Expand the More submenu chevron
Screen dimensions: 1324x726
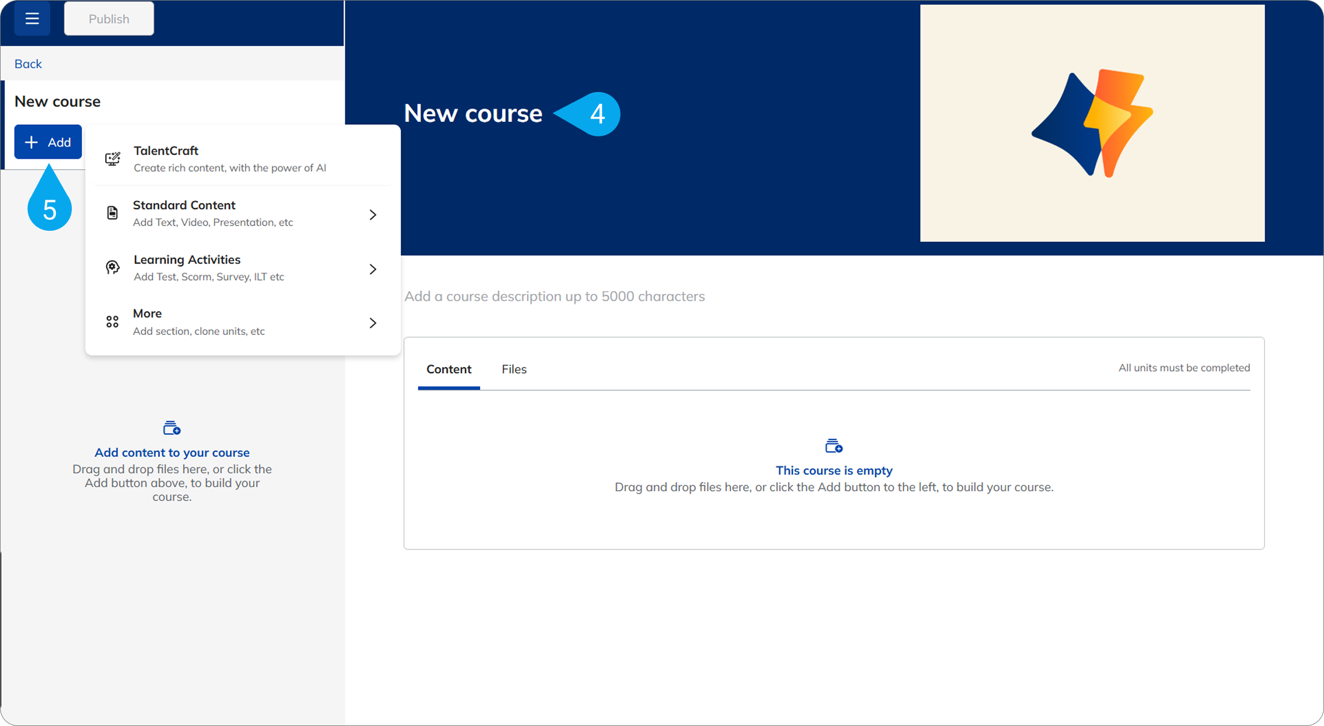[x=373, y=323]
